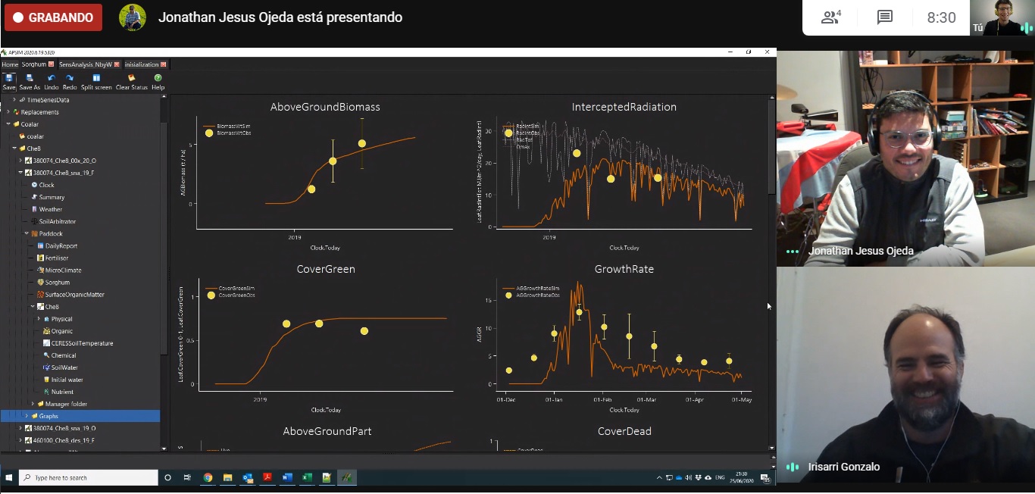Expand the Replacements node
Screen dimensions: 1035x494
[x=8, y=112]
